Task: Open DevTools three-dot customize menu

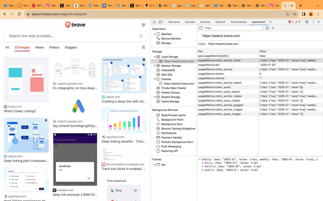Action: (x=313, y=22)
